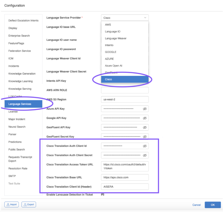This screenshot has width=223, height=212.
Task: Open Neural Search section
Action: pos(23,127)
